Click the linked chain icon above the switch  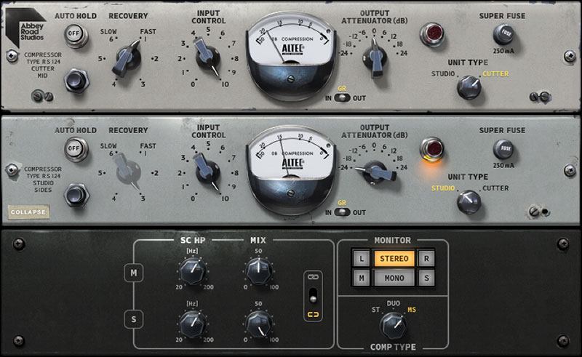tap(314, 277)
